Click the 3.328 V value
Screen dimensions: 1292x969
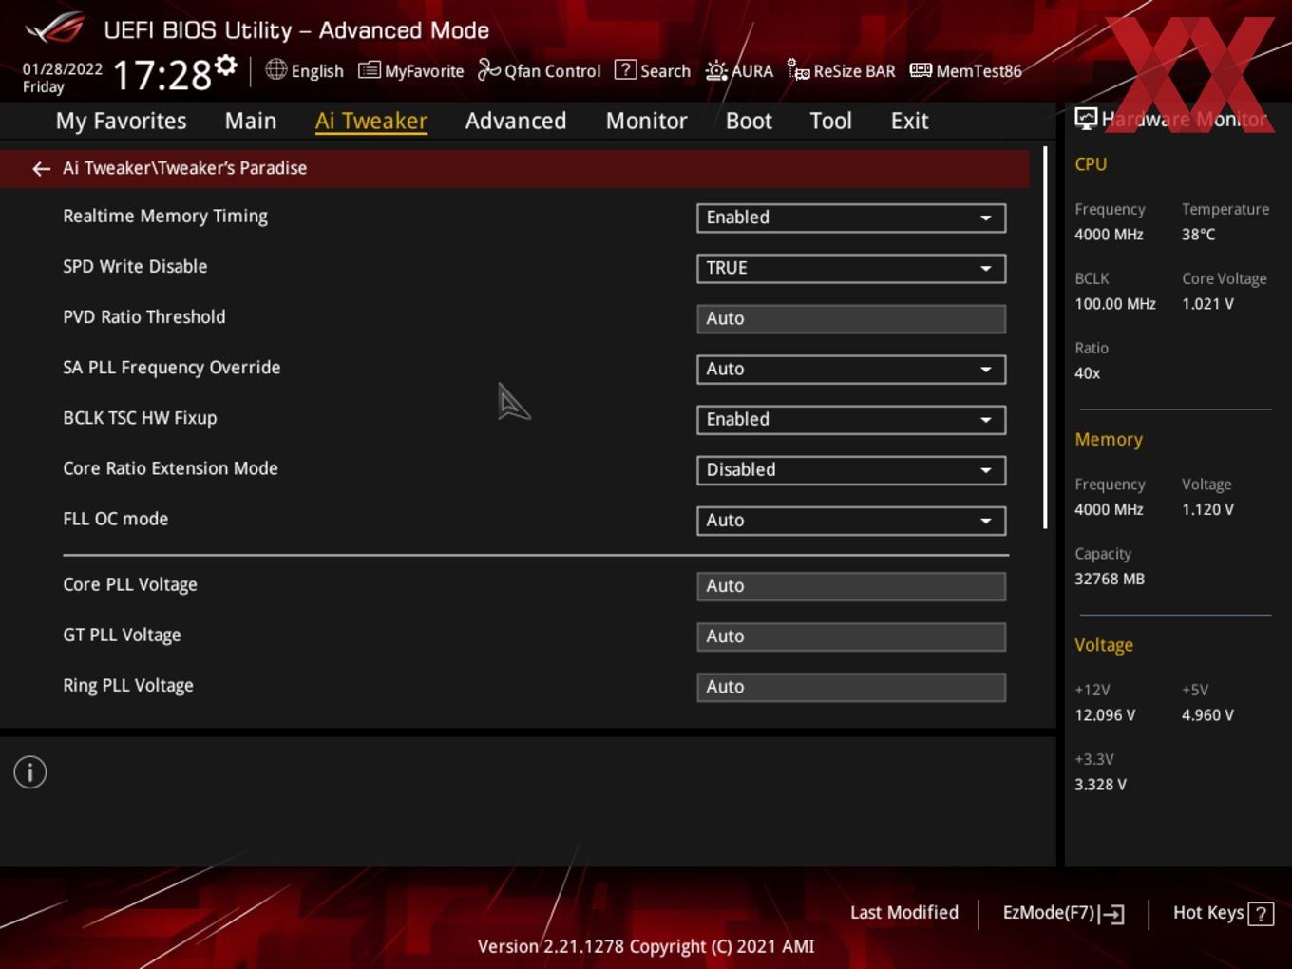click(x=1101, y=785)
